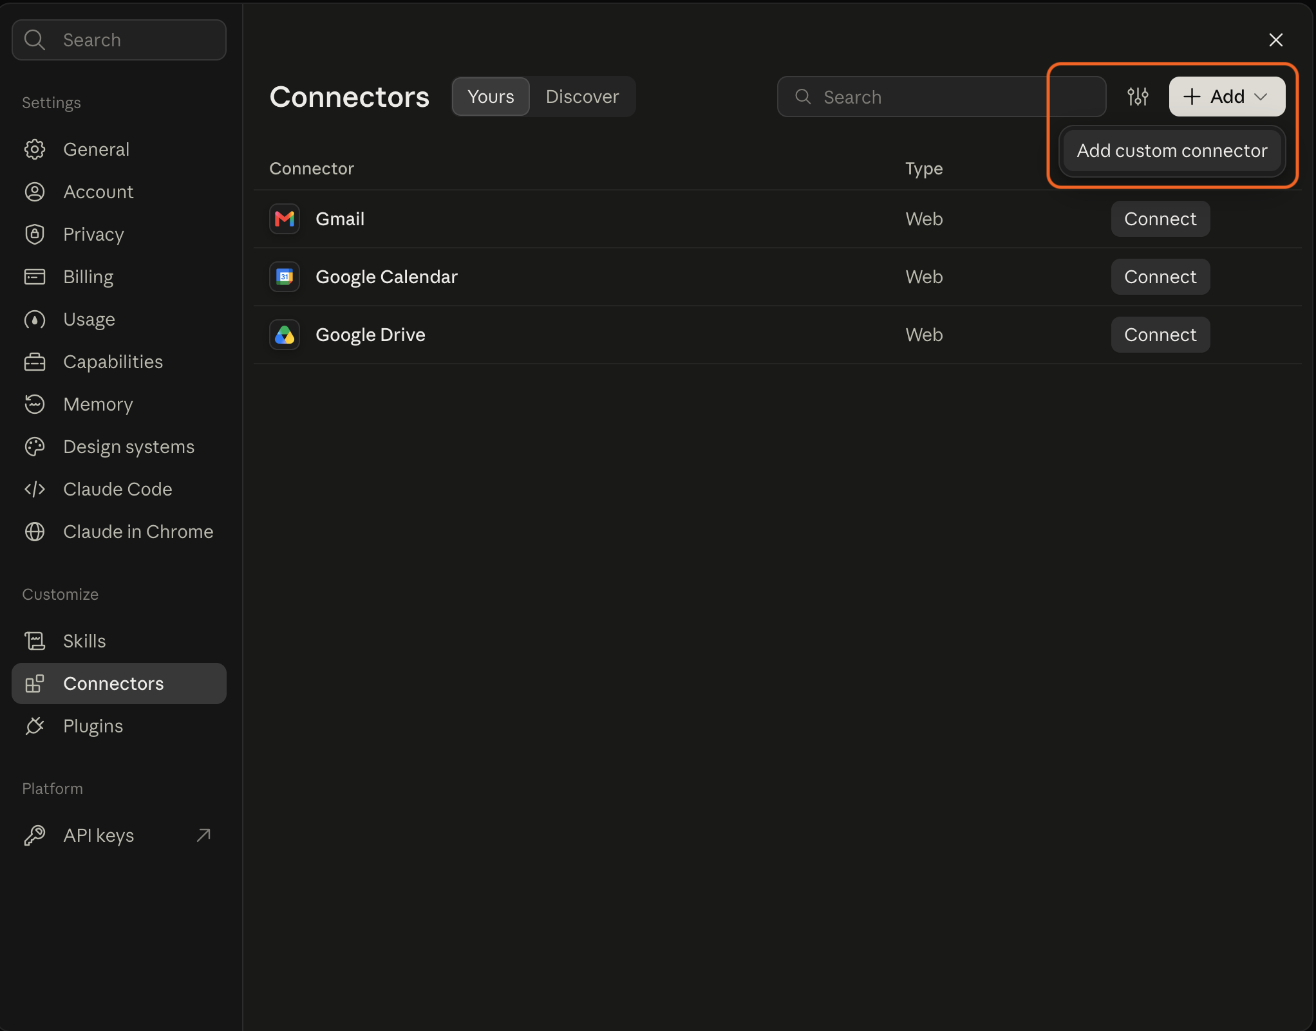Click the Connector column header
The height and width of the screenshot is (1031, 1316).
(x=312, y=169)
